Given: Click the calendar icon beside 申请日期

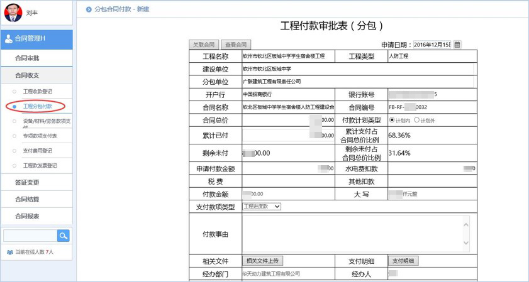Looking at the screenshot, I should point(457,45).
